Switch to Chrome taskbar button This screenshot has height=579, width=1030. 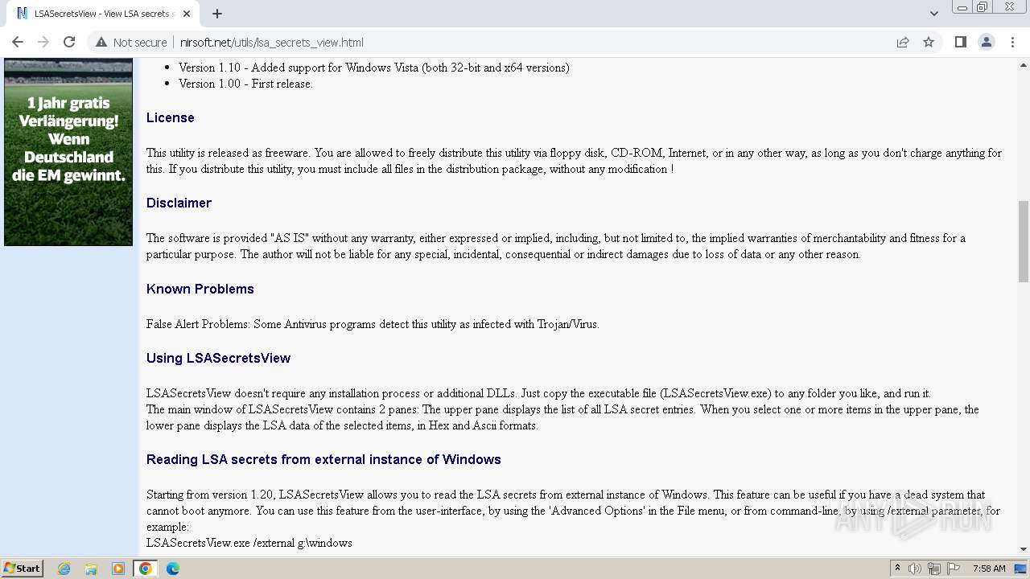tap(146, 569)
